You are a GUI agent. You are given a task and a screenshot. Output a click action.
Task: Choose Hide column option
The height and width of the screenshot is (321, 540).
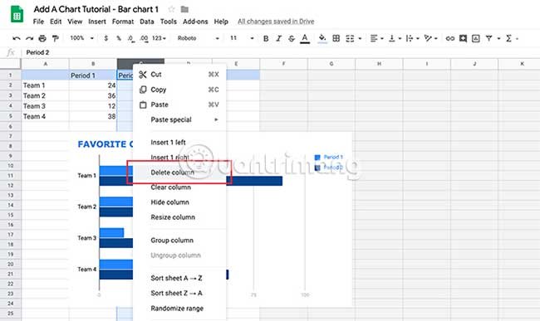pos(179,202)
